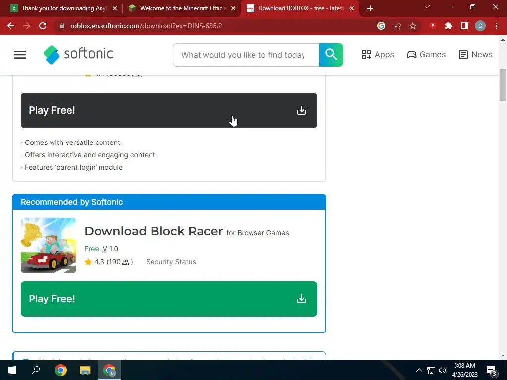Open the notification center icon

click(491, 370)
